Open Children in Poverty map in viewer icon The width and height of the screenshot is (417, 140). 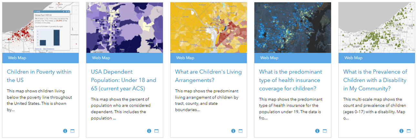pos(72,131)
